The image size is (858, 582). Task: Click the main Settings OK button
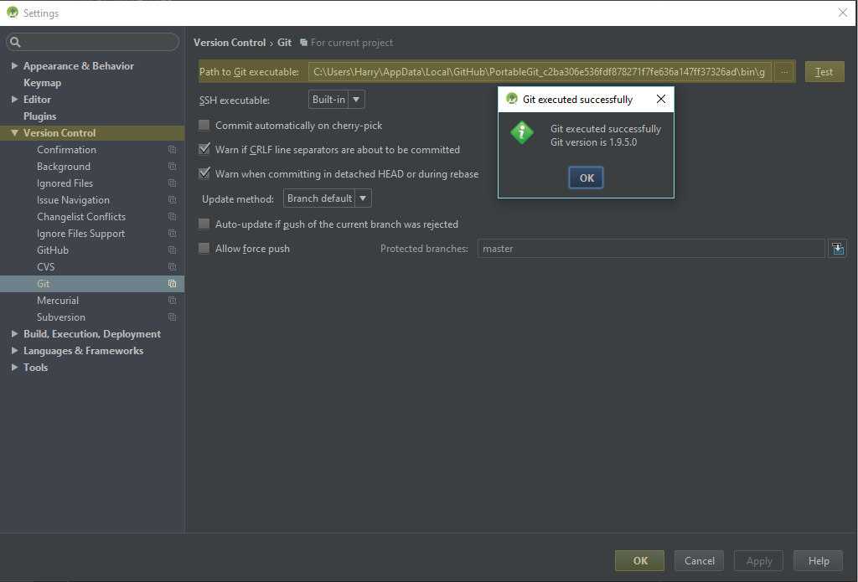[x=639, y=561]
